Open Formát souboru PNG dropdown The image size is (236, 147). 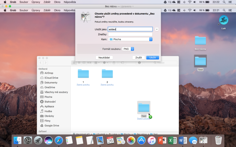click(x=128, y=49)
